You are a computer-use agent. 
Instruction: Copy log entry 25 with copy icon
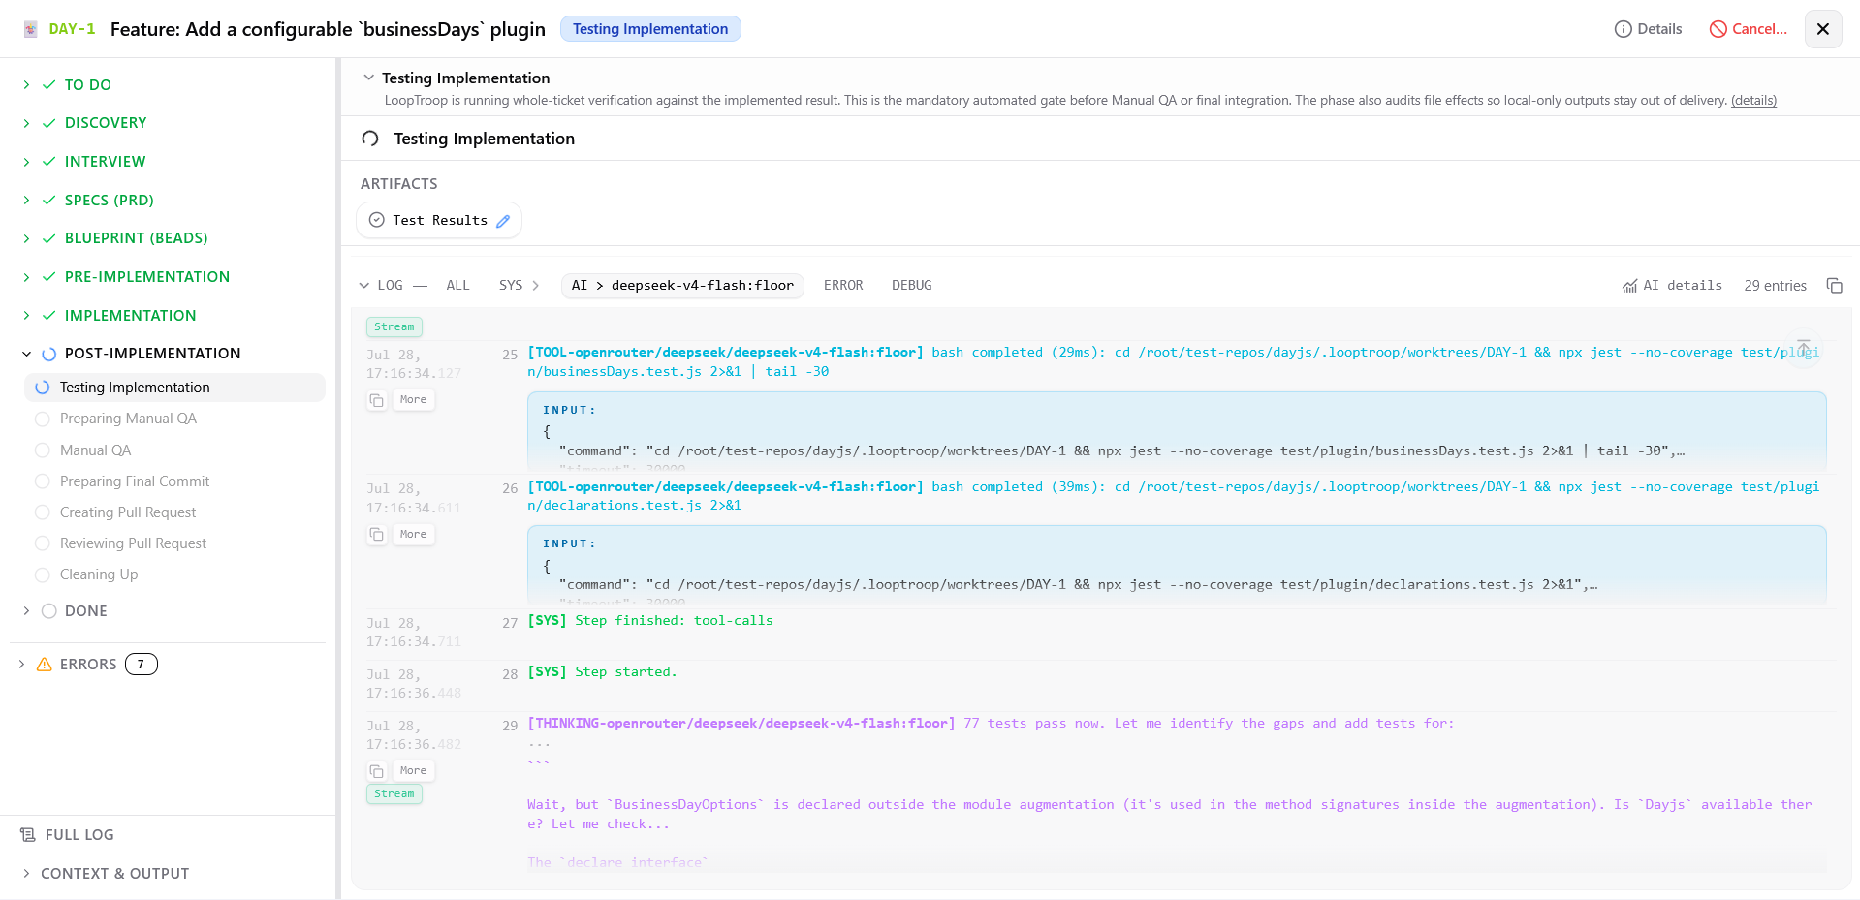(x=377, y=400)
